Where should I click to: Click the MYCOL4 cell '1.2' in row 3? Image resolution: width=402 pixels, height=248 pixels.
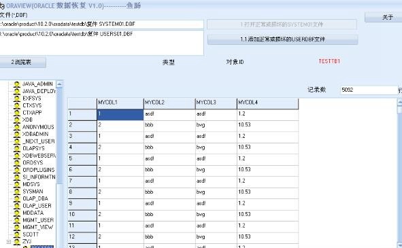[x=268, y=137]
